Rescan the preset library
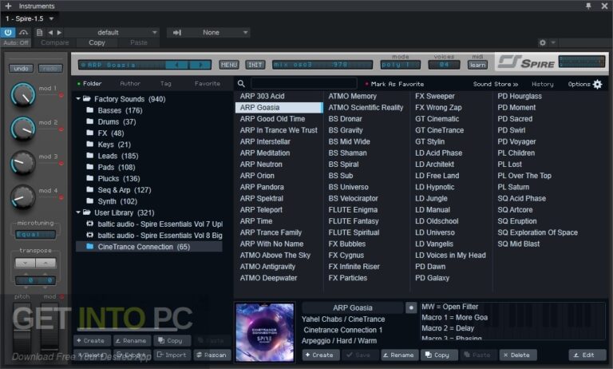Viewport: 613px width, 369px height. click(x=212, y=355)
